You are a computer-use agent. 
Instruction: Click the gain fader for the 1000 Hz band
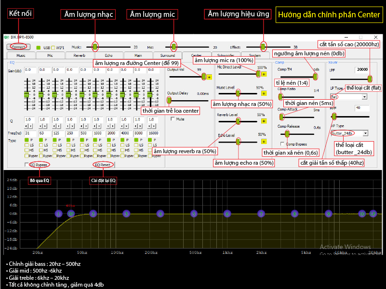click(x=95, y=95)
